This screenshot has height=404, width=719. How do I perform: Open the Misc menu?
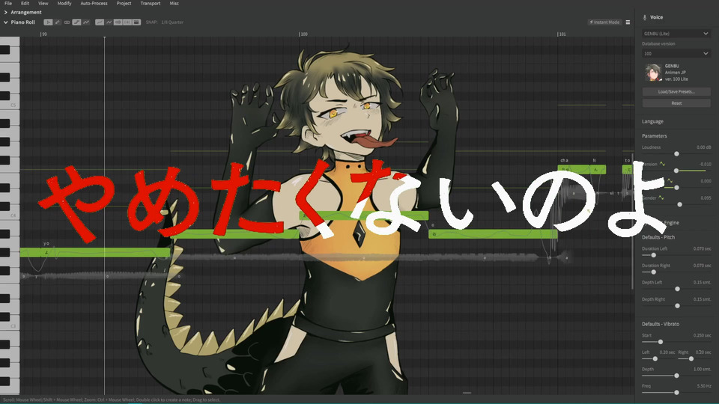pyautogui.click(x=175, y=3)
